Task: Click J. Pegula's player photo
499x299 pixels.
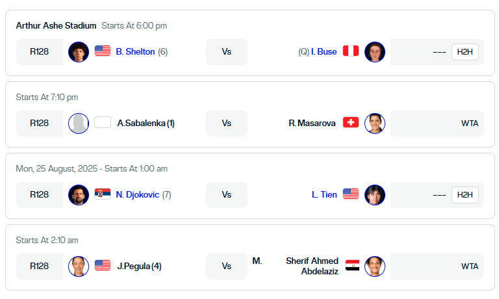Action: coord(79,266)
